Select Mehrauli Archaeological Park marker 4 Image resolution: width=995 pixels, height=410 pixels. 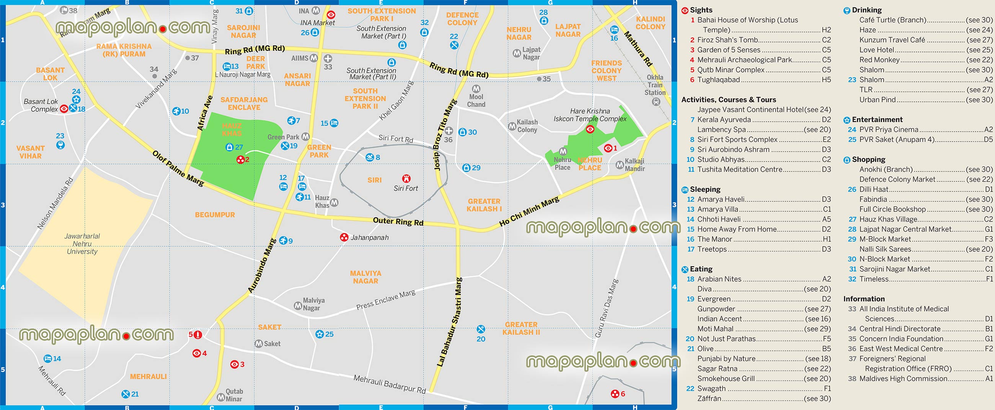[197, 353]
